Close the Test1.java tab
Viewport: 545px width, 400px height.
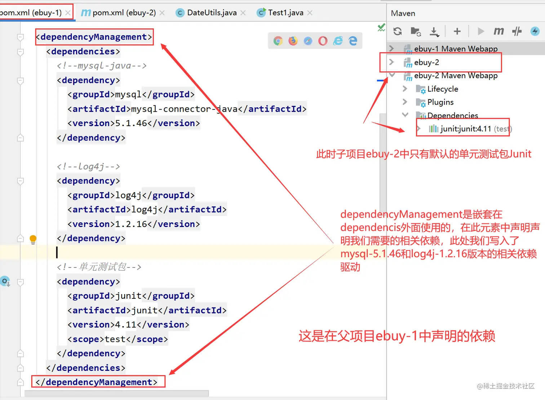[310, 13]
